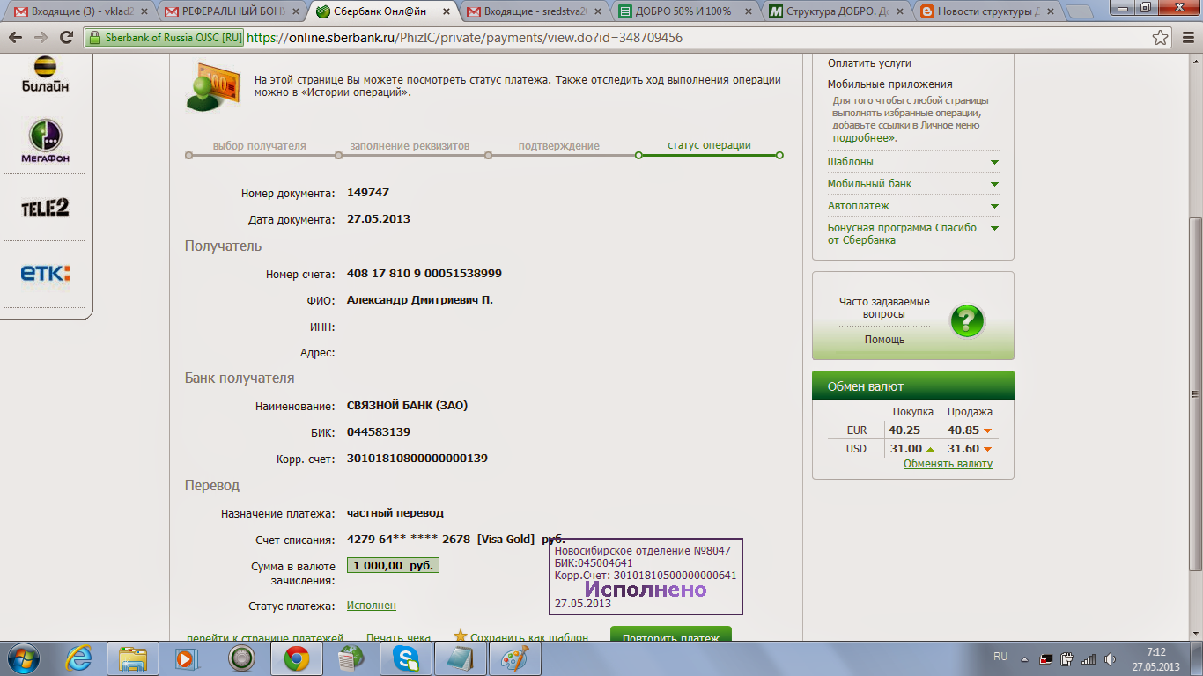
Task: Switch to Входящие - sredstva Gmail tab
Action: [535, 11]
